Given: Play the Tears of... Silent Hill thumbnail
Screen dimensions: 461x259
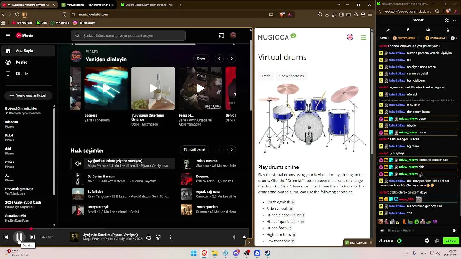Looking at the screenshot, I should point(200,88).
